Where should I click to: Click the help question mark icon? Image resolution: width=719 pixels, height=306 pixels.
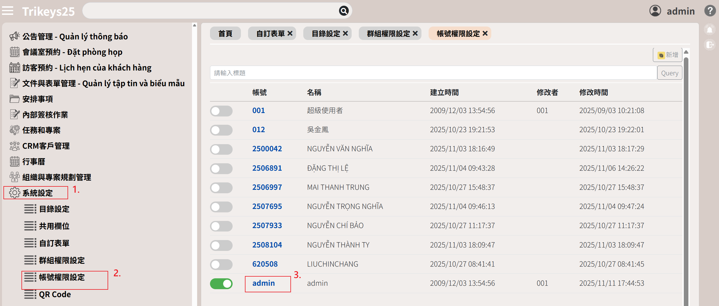(x=710, y=11)
